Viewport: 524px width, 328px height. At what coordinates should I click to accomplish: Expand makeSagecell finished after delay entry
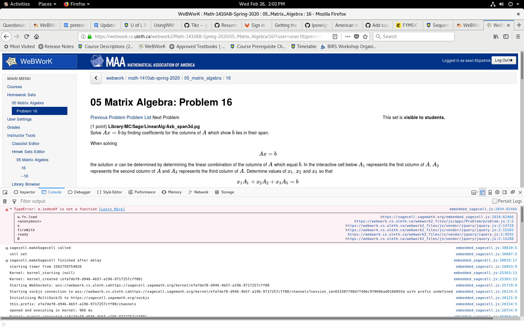point(7,261)
